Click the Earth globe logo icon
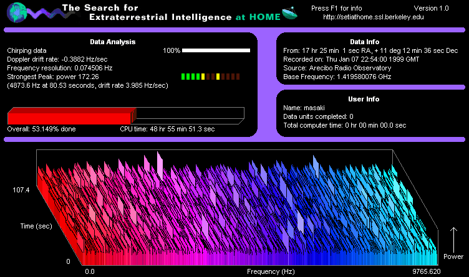 tap(17, 12)
